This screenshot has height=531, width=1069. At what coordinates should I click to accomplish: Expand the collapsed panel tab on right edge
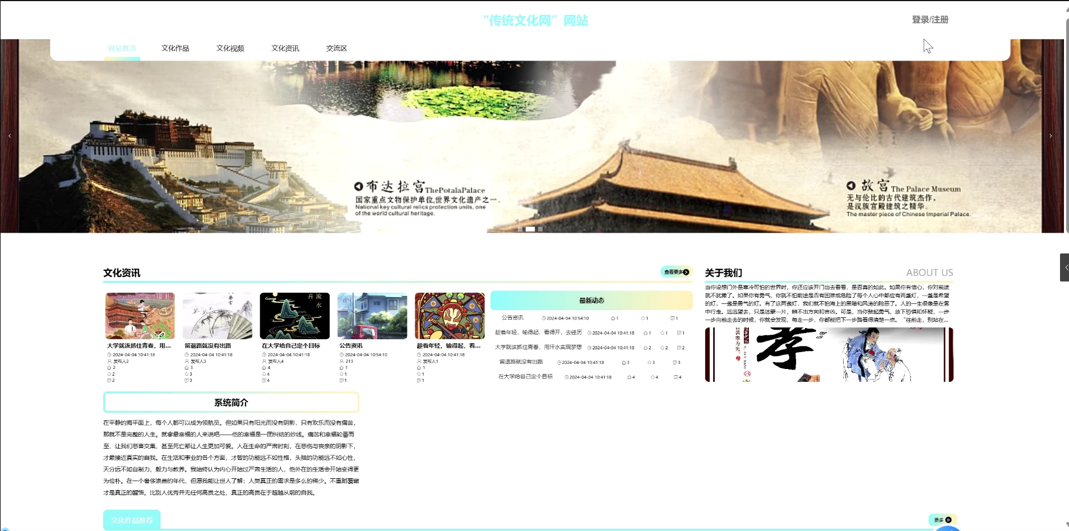pyautogui.click(x=1063, y=267)
